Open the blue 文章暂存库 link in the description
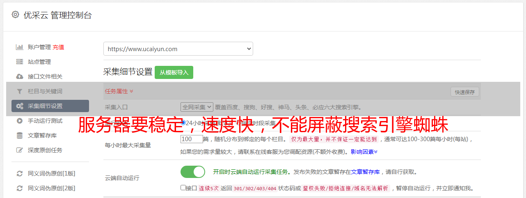The height and width of the screenshot is (198, 526). [x=365, y=172]
